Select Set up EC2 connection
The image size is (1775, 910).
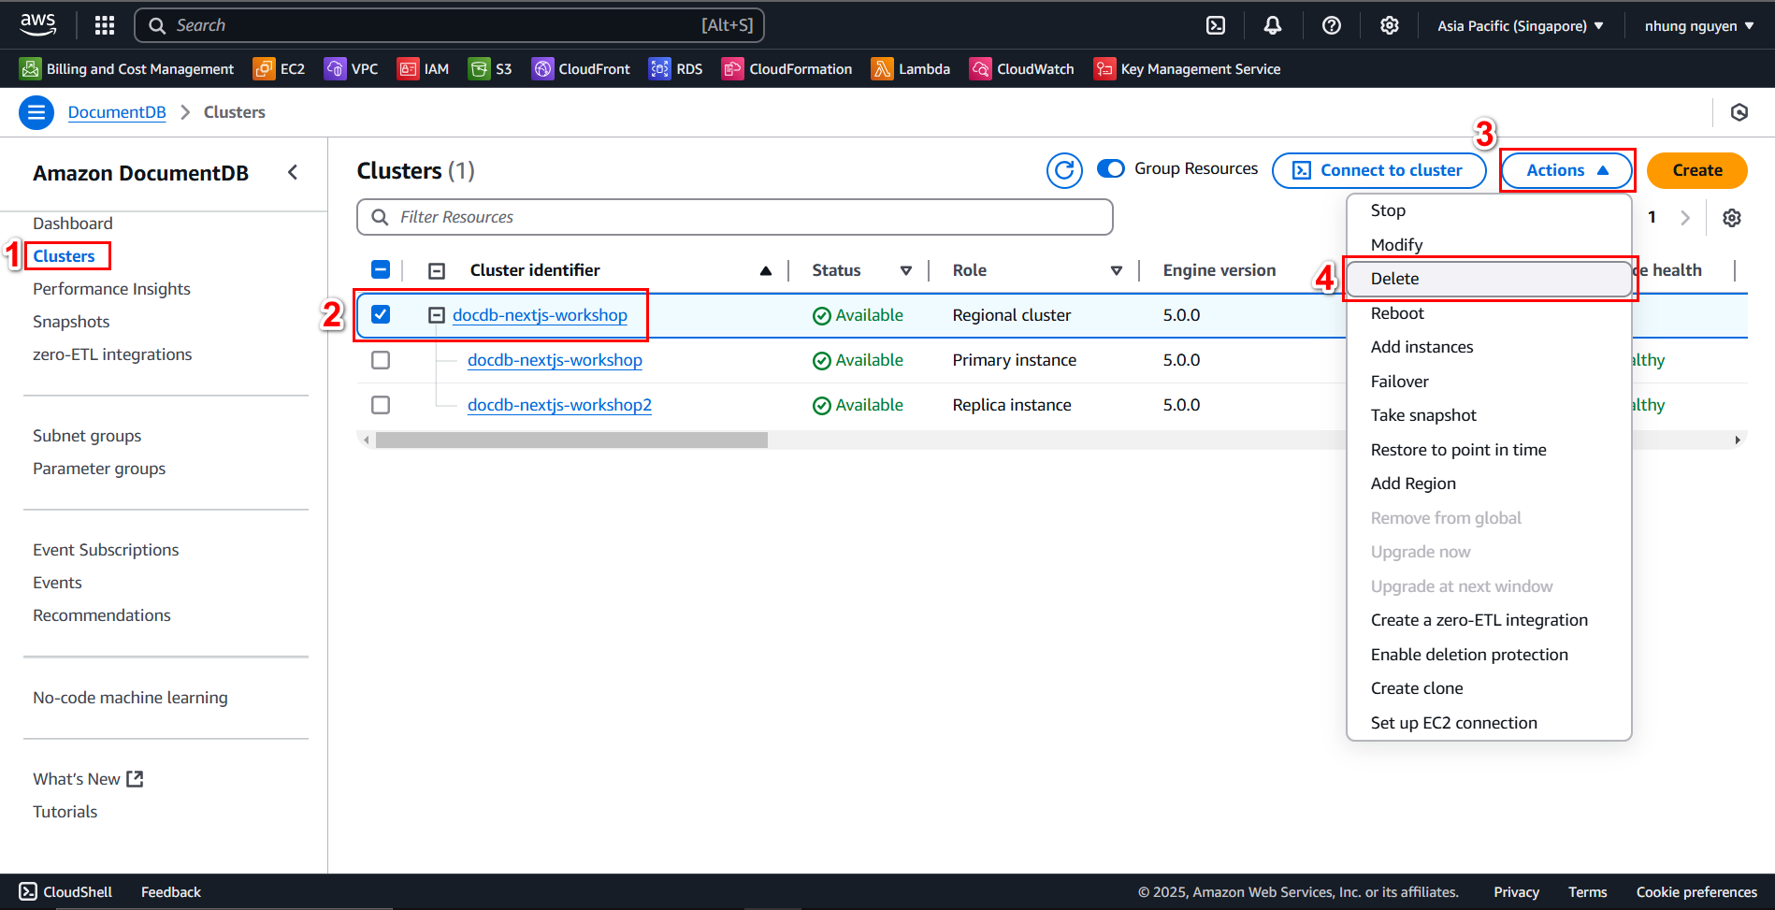[1489, 723]
